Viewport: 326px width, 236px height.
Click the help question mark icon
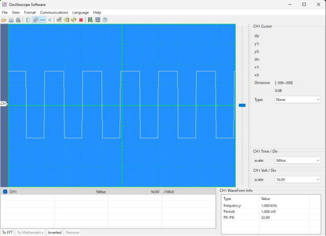coord(105,19)
